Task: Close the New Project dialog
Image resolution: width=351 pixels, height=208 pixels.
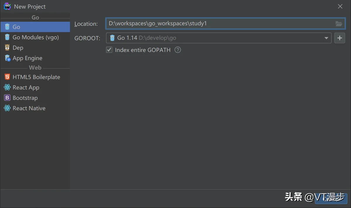Action: [x=340, y=6]
